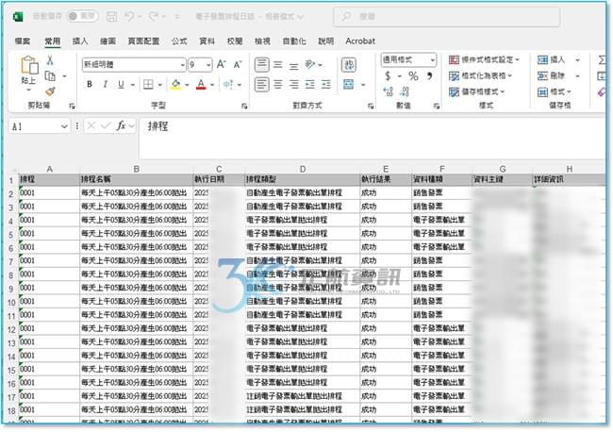Click the red Font Color A
The image size is (613, 432).
[x=201, y=84]
